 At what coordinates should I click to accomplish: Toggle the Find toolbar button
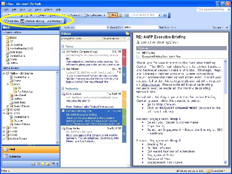[x=112, y=15]
